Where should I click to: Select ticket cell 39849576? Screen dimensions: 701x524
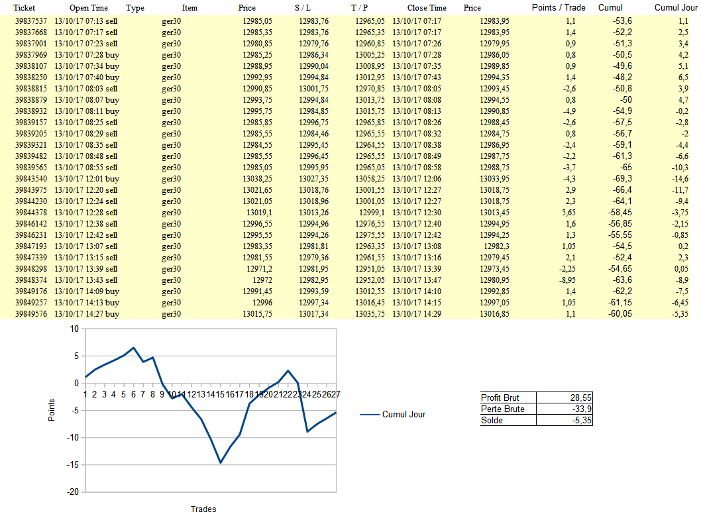click(x=31, y=314)
